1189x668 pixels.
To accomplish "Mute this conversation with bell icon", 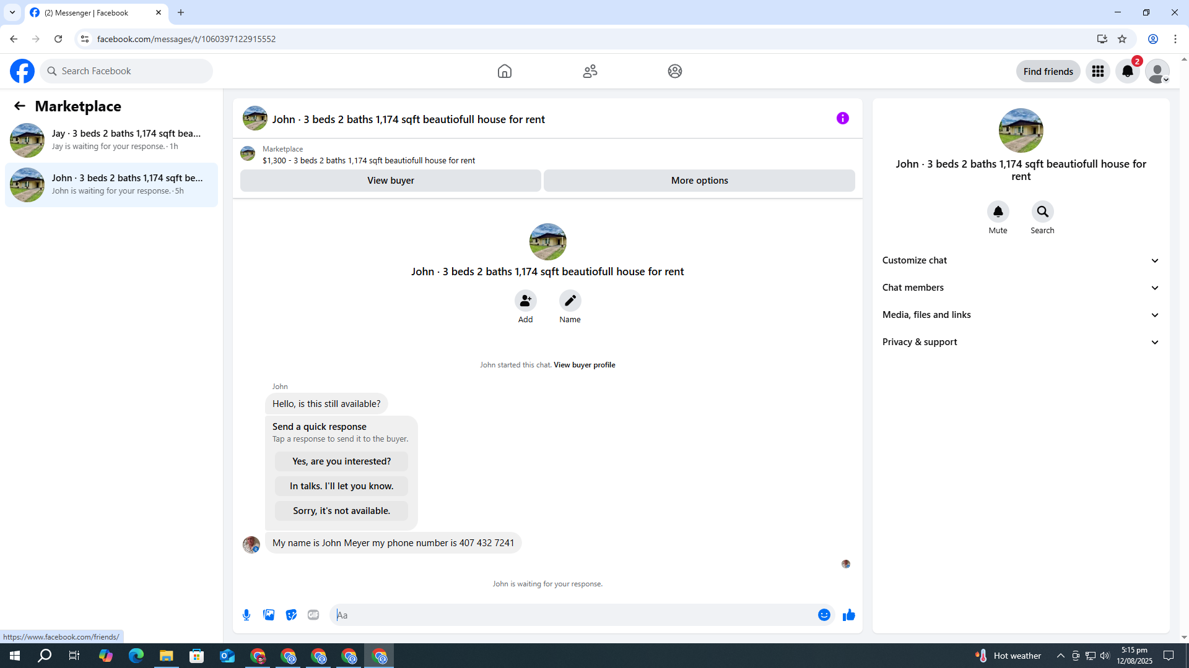I will tap(998, 212).
